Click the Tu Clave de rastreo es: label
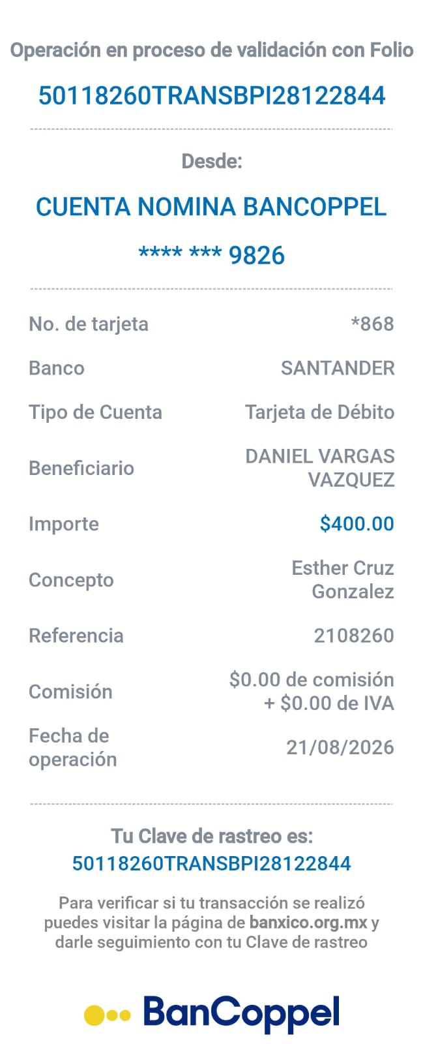 [x=212, y=836]
